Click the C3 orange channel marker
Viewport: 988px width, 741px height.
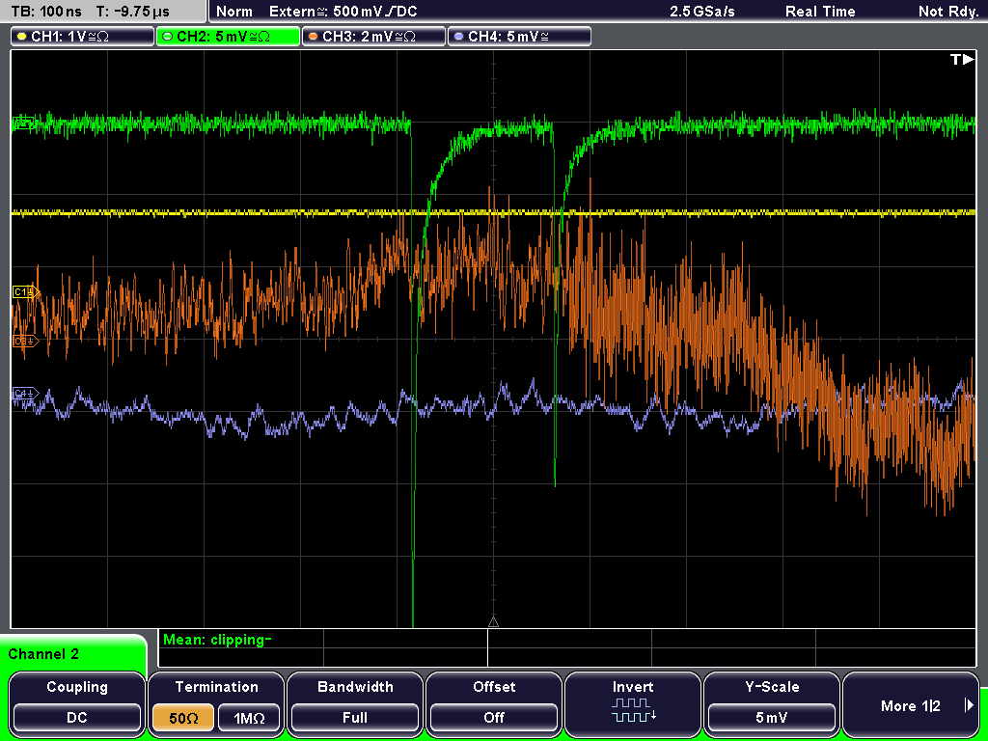click(x=26, y=341)
